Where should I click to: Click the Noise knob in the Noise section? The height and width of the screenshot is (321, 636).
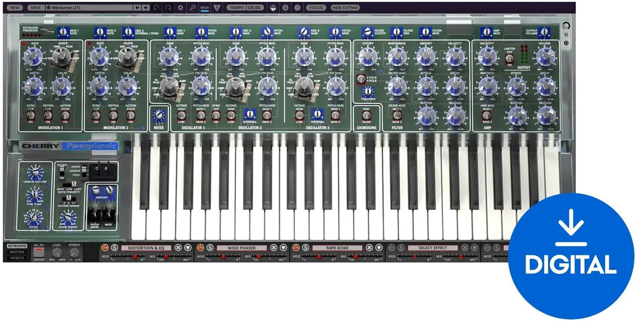pos(159,115)
